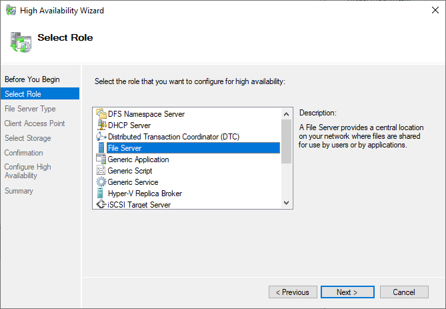Click the Distributed Transaction Coordinator icon
The height and width of the screenshot is (309, 446).
tap(101, 137)
